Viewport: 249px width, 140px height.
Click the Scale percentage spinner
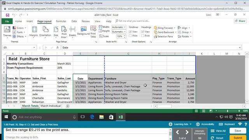[124, 36]
